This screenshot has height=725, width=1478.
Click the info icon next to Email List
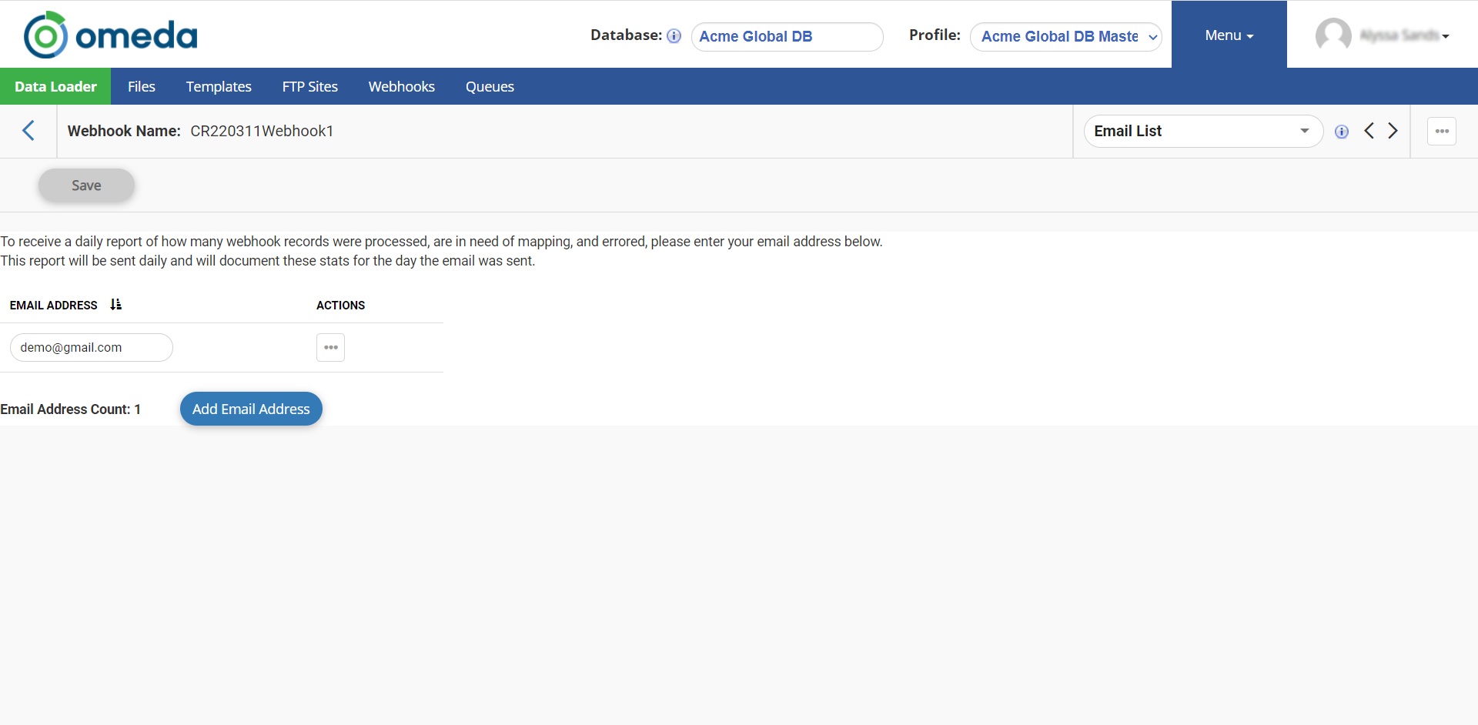1341,132
